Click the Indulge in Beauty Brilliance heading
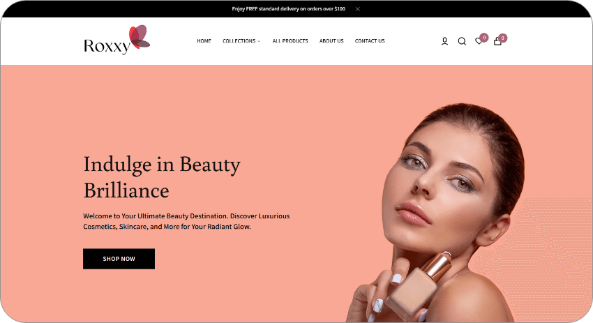Image resolution: width=593 pixels, height=323 pixels. tap(162, 177)
